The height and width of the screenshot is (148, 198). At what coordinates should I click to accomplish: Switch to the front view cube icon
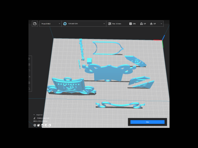coord(39,125)
